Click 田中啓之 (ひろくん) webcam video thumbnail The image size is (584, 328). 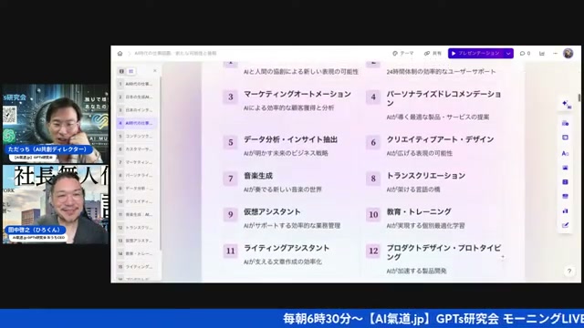pyautogui.click(x=56, y=204)
